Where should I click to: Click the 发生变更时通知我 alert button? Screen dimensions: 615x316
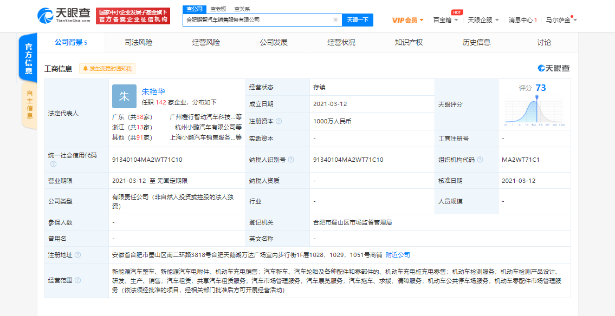(x=107, y=69)
